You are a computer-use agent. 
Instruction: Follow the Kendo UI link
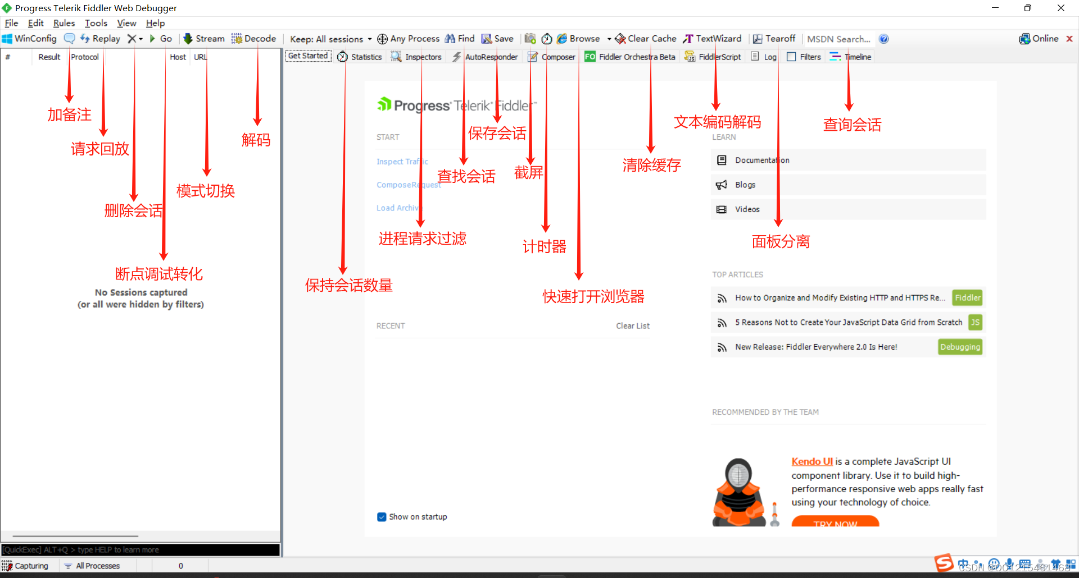(812, 461)
